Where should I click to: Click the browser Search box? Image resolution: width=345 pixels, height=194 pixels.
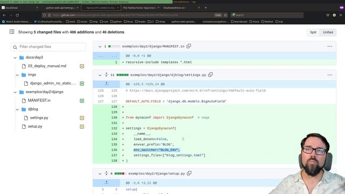coord(267,15)
